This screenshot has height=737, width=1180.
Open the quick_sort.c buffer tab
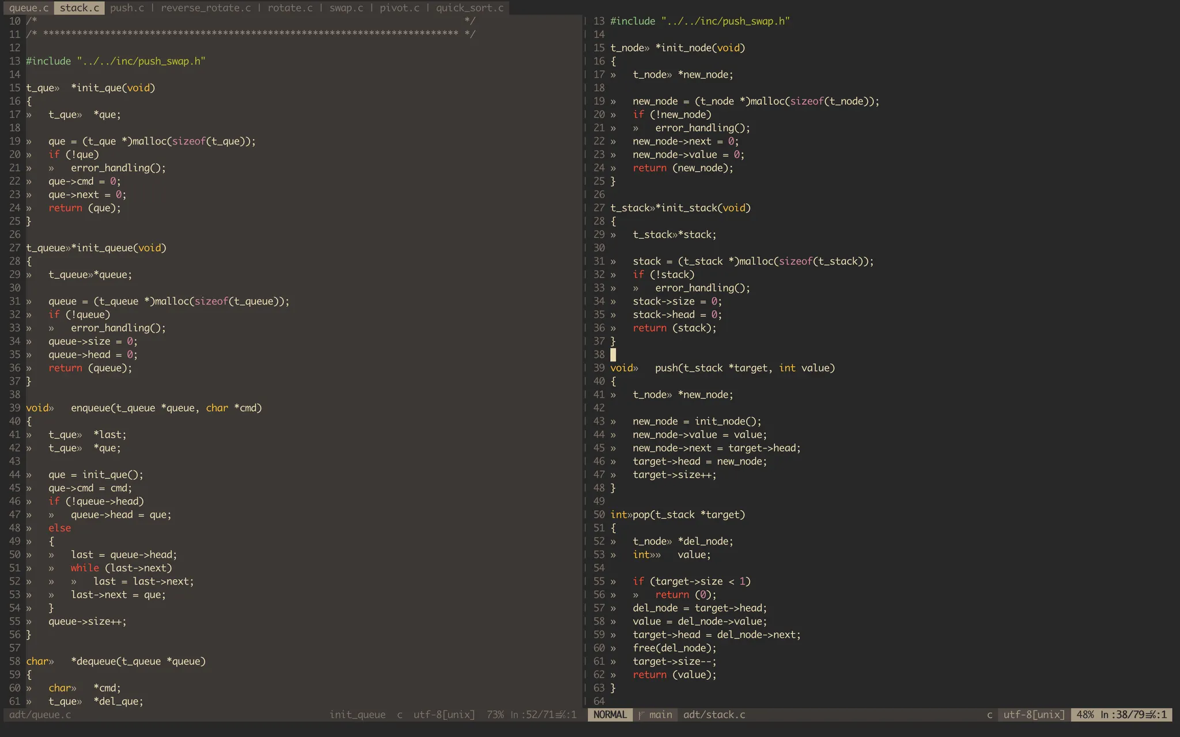pos(470,8)
